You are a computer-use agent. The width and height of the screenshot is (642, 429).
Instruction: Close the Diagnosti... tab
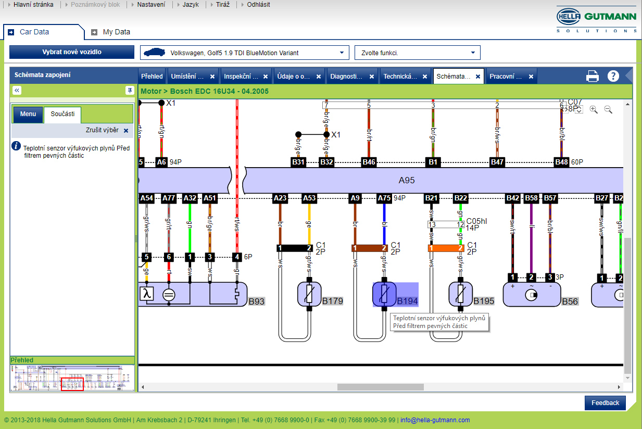point(372,77)
